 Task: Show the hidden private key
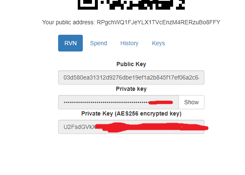(x=191, y=102)
